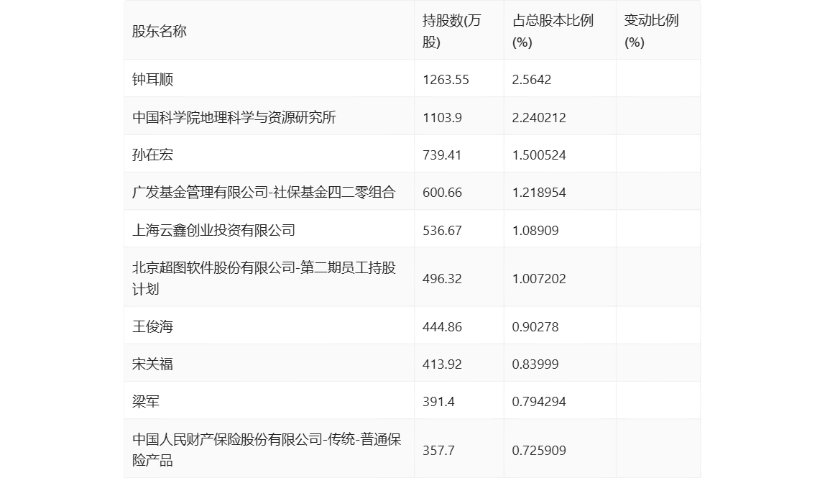Viewport: 825px width, 478px height.
Task: Select the ratio 1.007202
Action: pos(539,278)
